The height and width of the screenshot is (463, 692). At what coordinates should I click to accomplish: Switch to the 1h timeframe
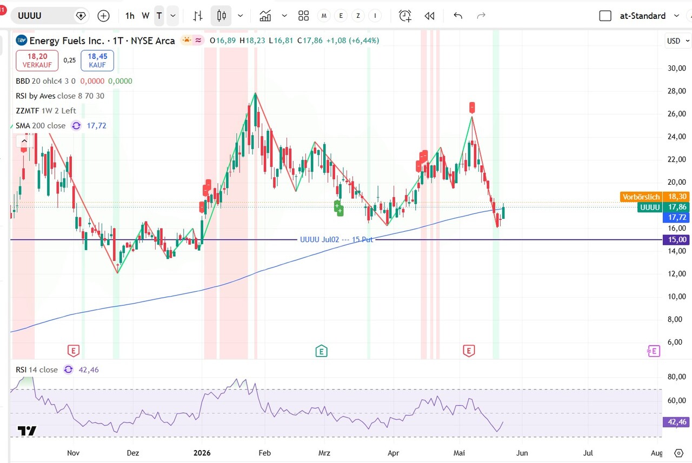click(x=130, y=16)
